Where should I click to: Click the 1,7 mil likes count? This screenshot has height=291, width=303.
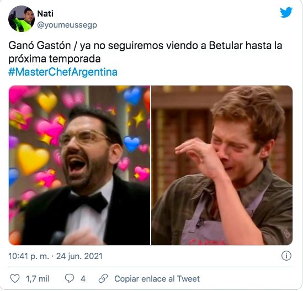point(38,279)
